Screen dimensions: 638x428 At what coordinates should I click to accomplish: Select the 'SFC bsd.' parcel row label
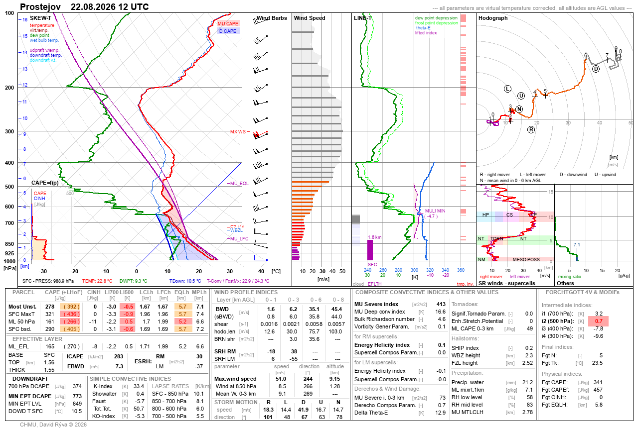[20, 329]
